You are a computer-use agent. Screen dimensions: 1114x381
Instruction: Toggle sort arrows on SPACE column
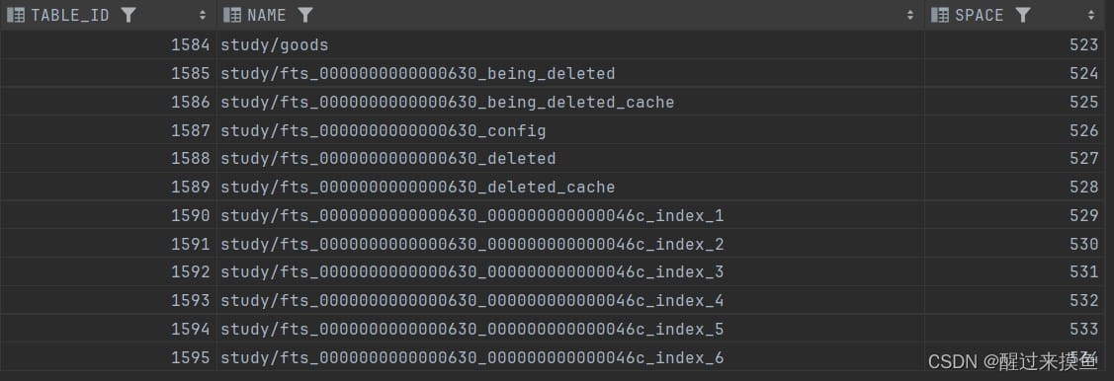coord(1090,15)
